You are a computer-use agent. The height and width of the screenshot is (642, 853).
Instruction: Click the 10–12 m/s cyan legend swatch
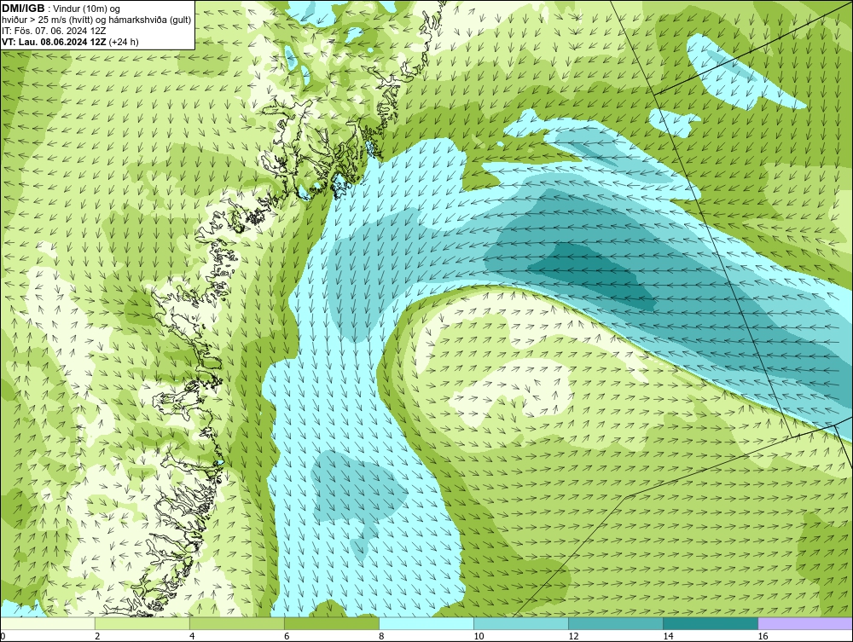click(x=520, y=623)
